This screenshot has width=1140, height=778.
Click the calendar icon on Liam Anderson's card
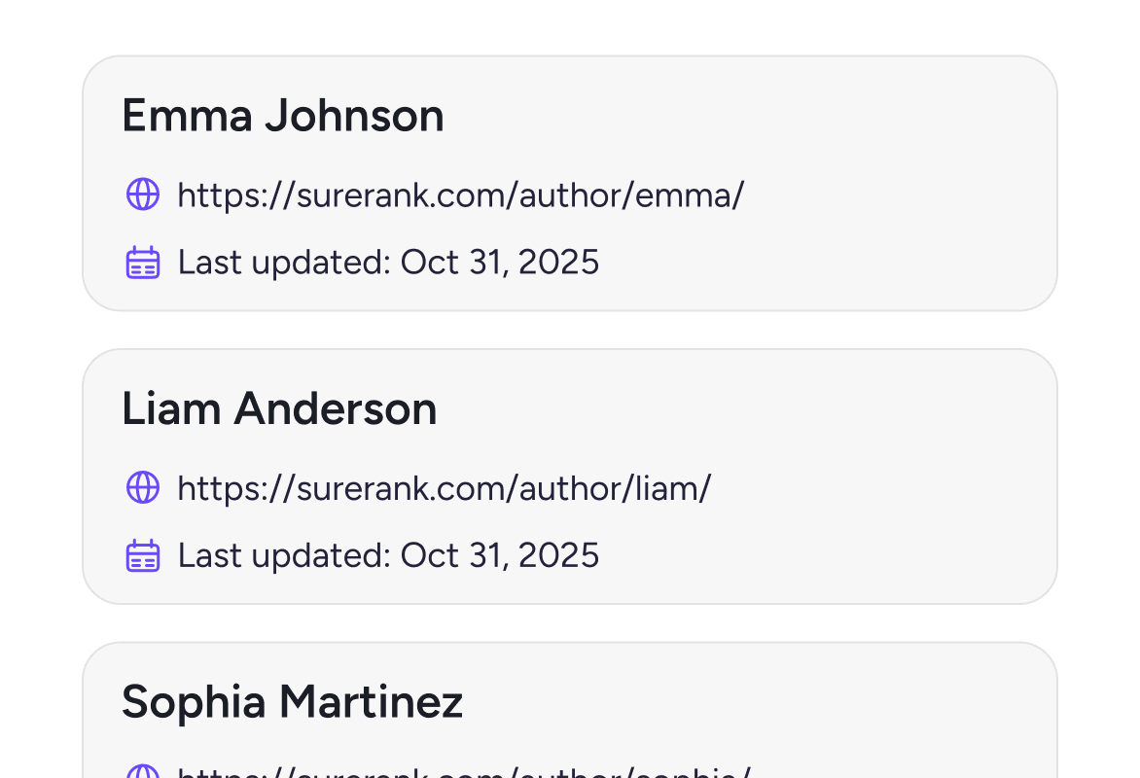142,554
